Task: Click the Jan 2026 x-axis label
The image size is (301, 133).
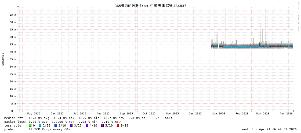Action: pos(218,114)
